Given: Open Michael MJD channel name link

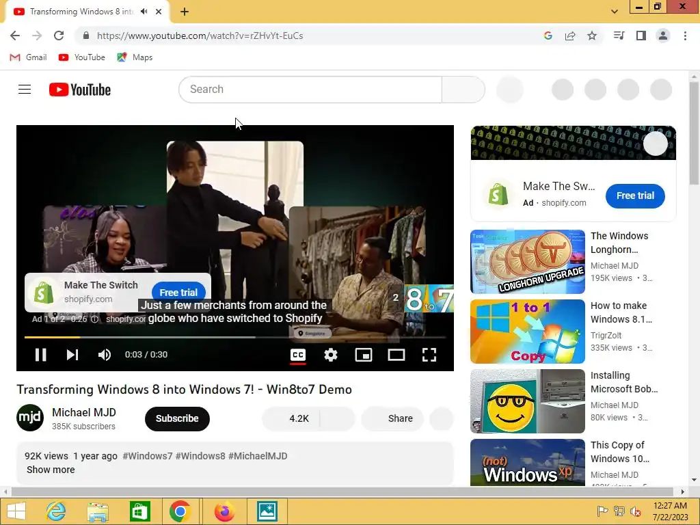Looking at the screenshot, I should pos(84,412).
